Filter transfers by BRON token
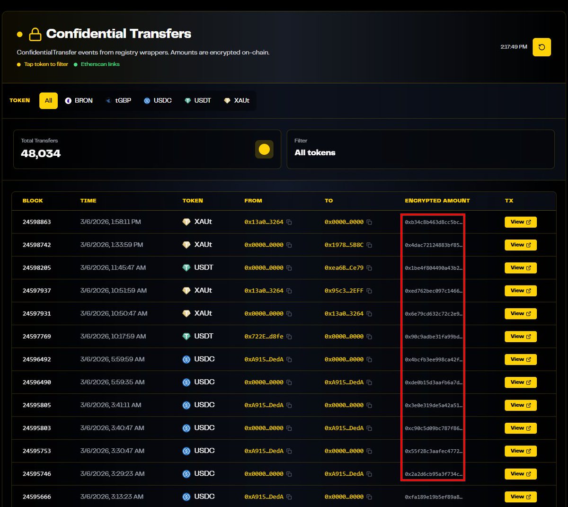 tap(79, 101)
